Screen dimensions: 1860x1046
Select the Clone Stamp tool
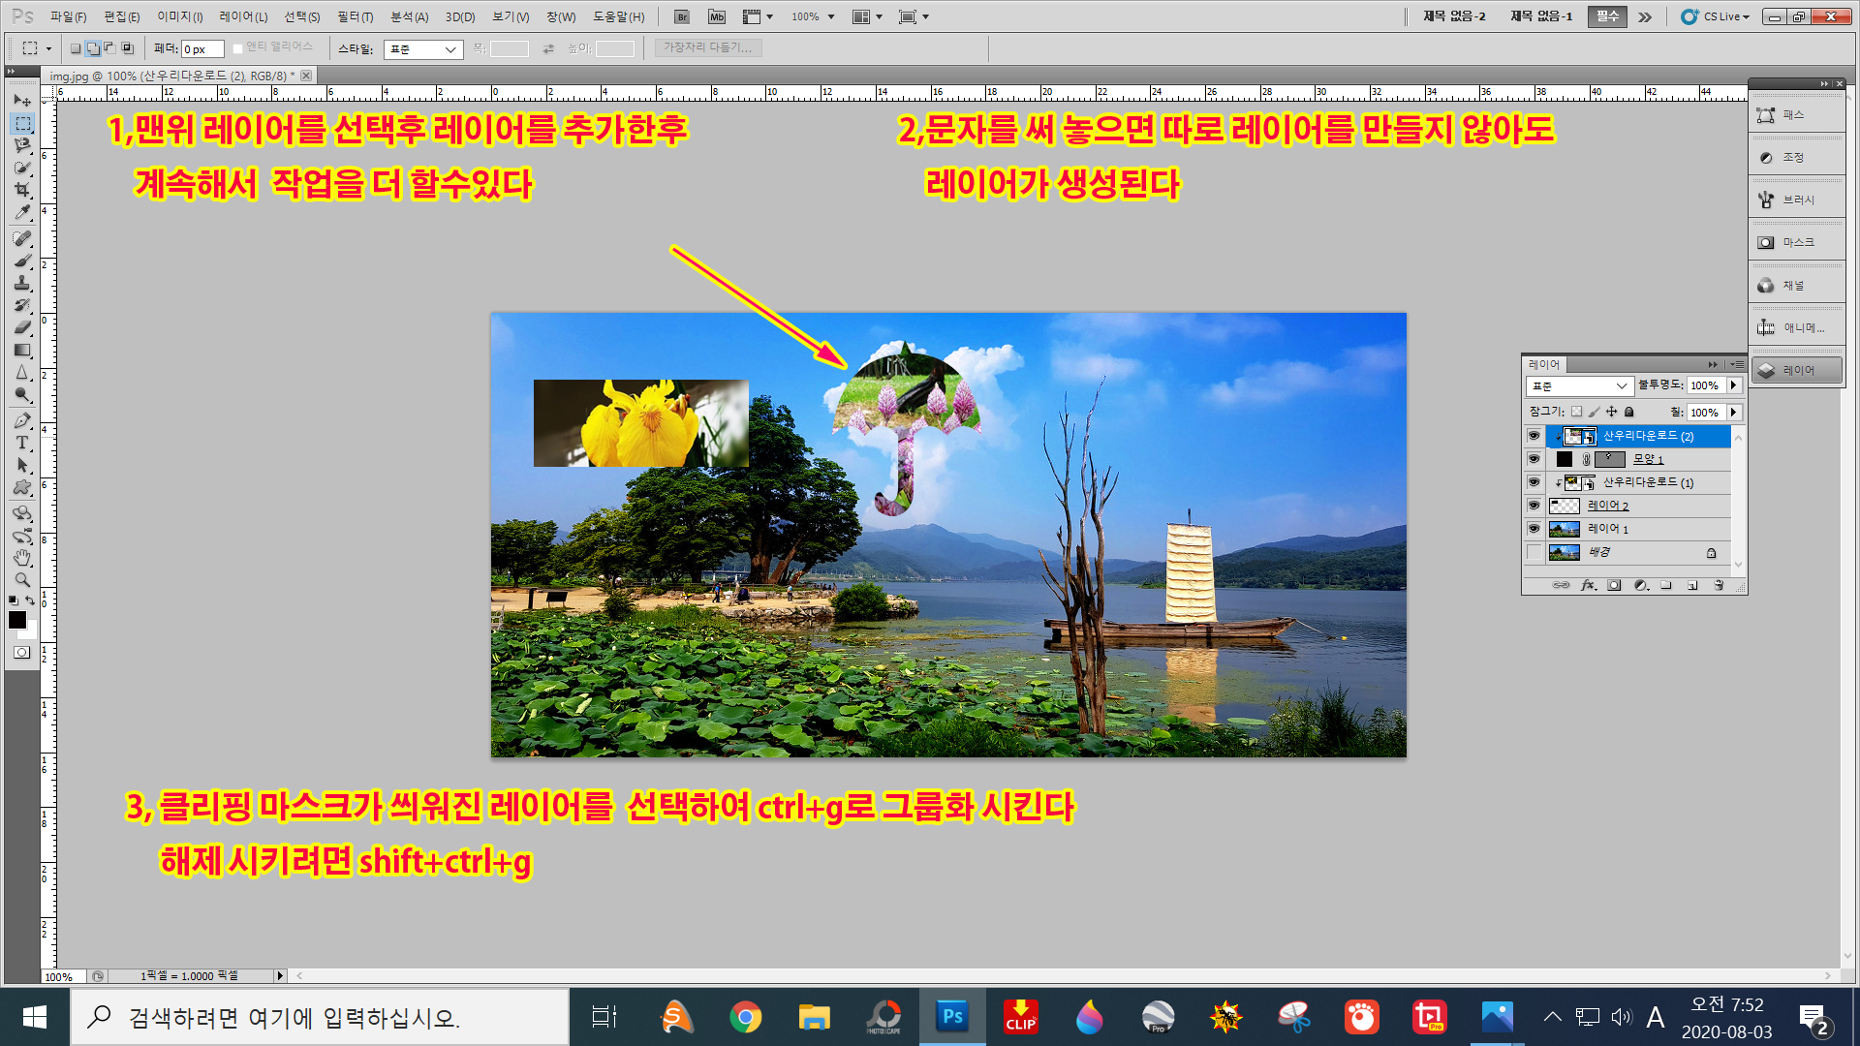(x=22, y=283)
